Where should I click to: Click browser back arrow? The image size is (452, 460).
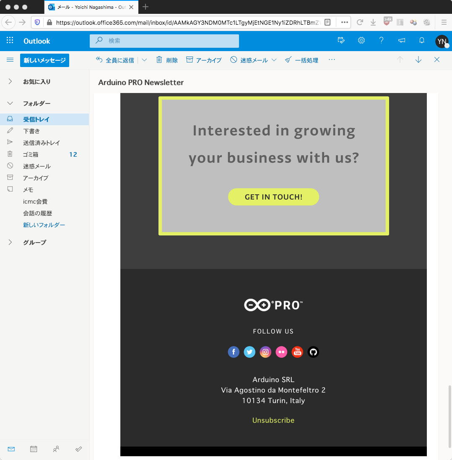(8, 22)
